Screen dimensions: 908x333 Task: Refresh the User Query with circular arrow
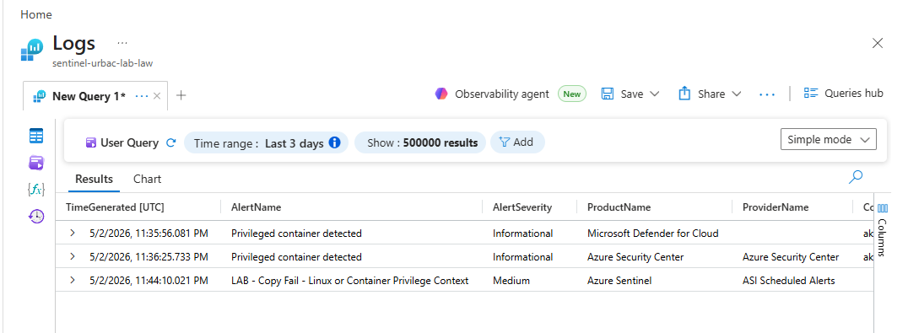click(x=170, y=142)
